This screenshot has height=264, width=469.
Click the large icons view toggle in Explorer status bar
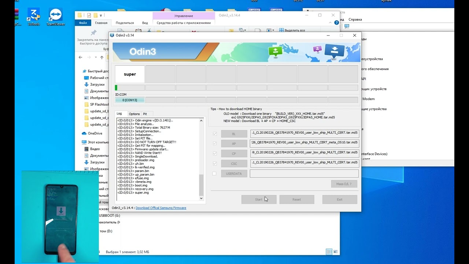pyautogui.click(x=336, y=252)
